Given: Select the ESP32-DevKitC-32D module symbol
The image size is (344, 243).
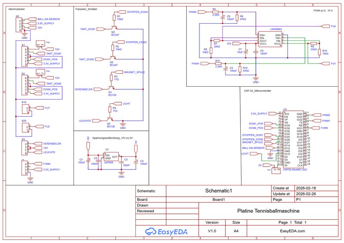Looking at the screenshot, I should point(294,140).
